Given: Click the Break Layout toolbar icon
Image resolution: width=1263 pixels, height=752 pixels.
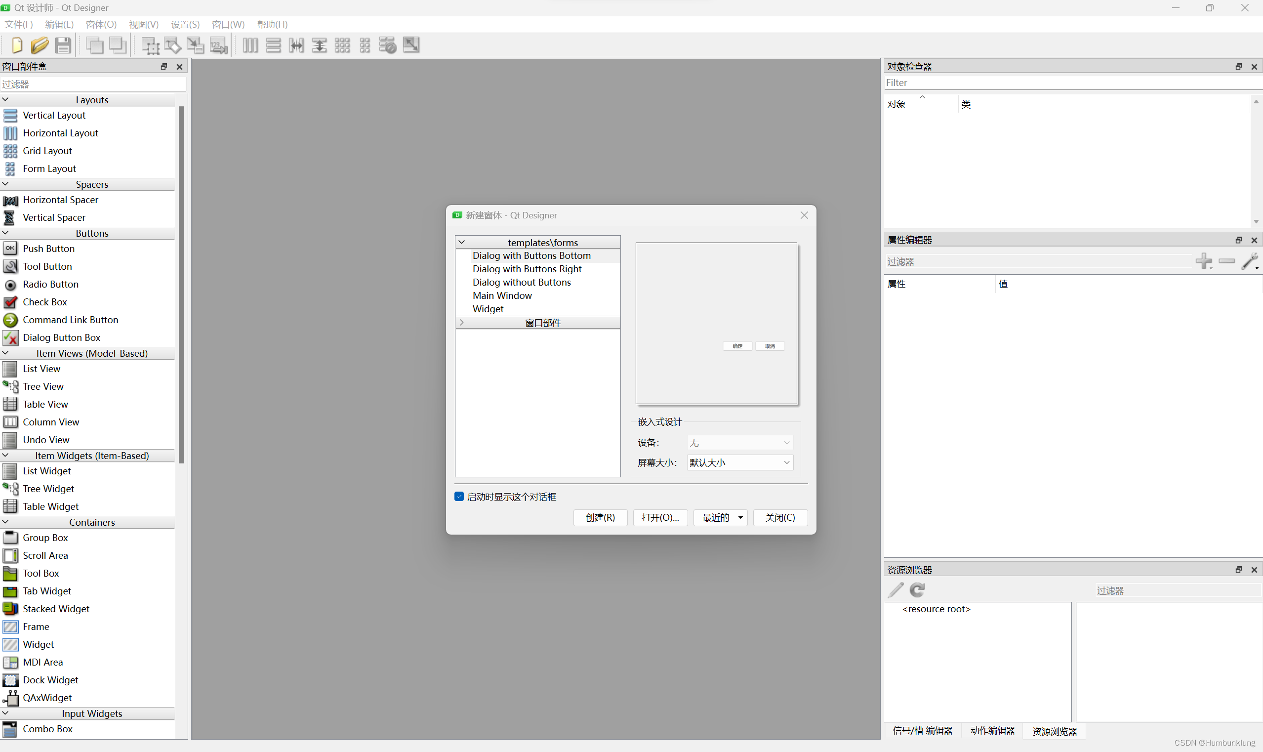Looking at the screenshot, I should [388, 45].
